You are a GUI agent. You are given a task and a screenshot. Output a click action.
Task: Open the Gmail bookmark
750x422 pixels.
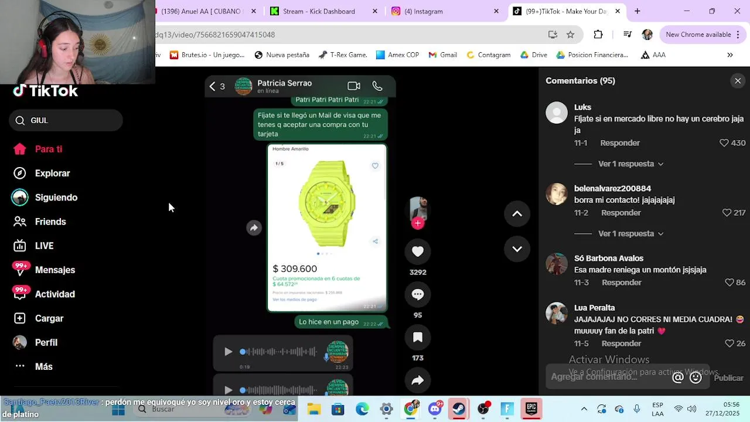tap(442, 55)
